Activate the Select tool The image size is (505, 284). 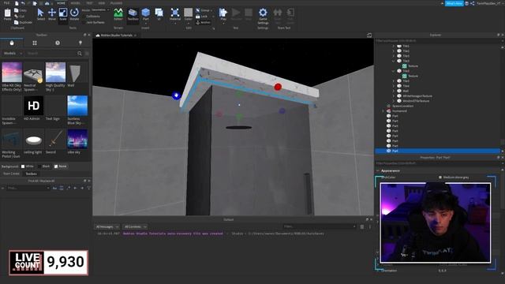(40, 14)
